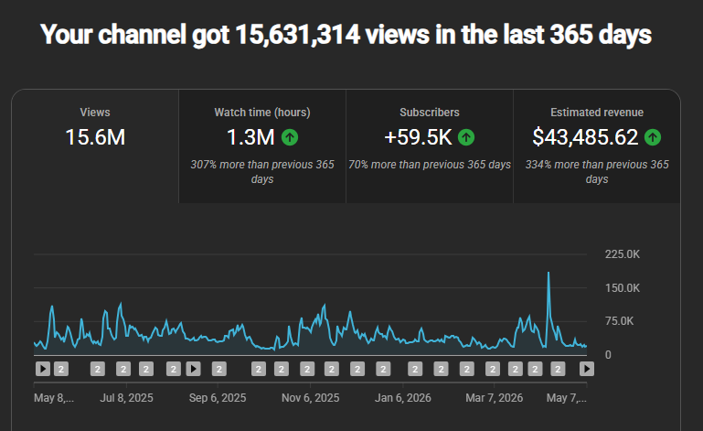Click "70% more than previous 365 days" text
Screen dimensions: 703x431
click(x=430, y=165)
